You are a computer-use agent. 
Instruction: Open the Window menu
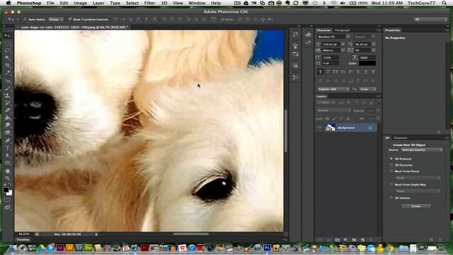tap(197, 3)
